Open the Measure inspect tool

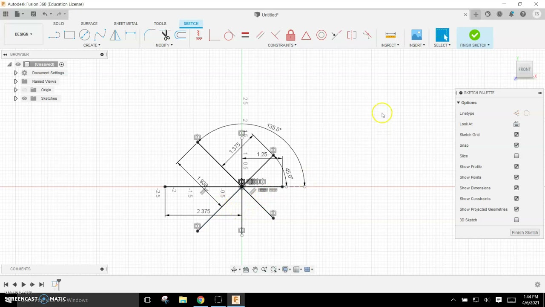tap(390, 35)
